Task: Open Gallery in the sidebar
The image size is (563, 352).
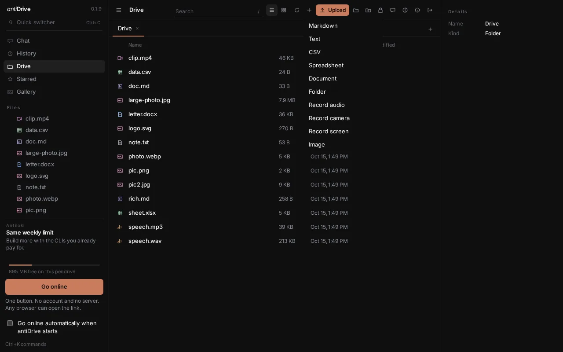Action: pos(54,92)
